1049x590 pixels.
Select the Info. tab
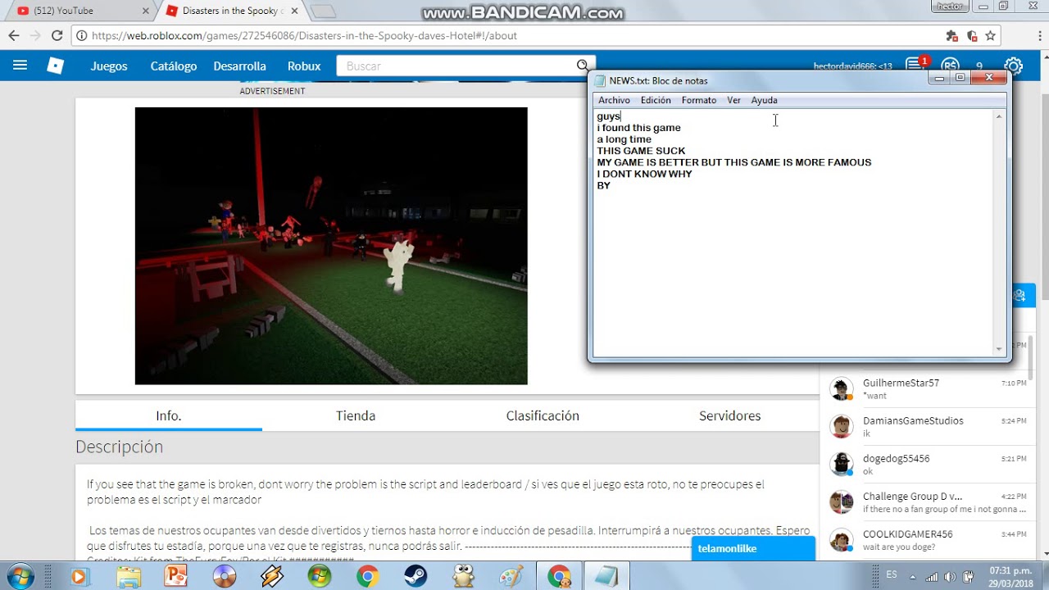tap(169, 415)
